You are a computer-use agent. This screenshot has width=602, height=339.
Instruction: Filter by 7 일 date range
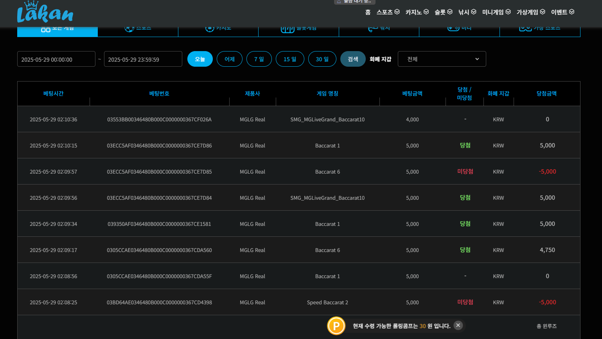259,59
